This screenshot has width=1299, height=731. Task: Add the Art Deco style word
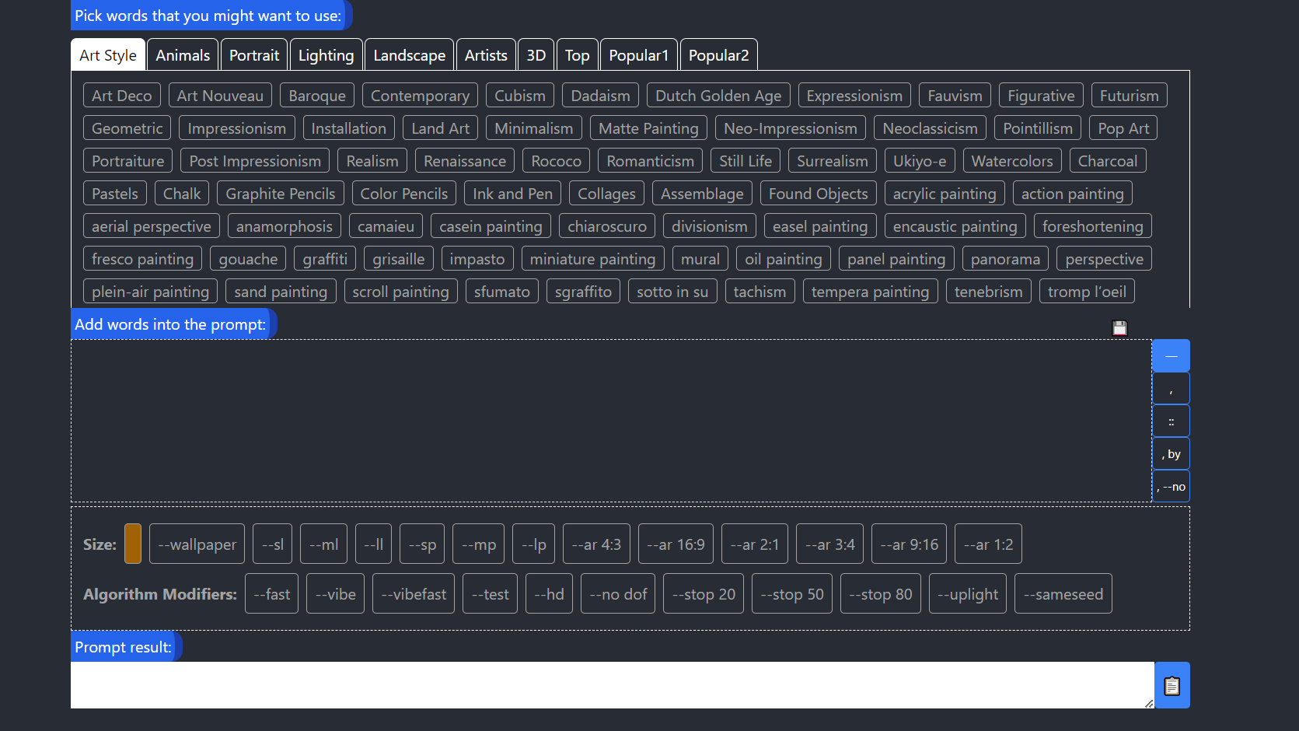tap(122, 96)
